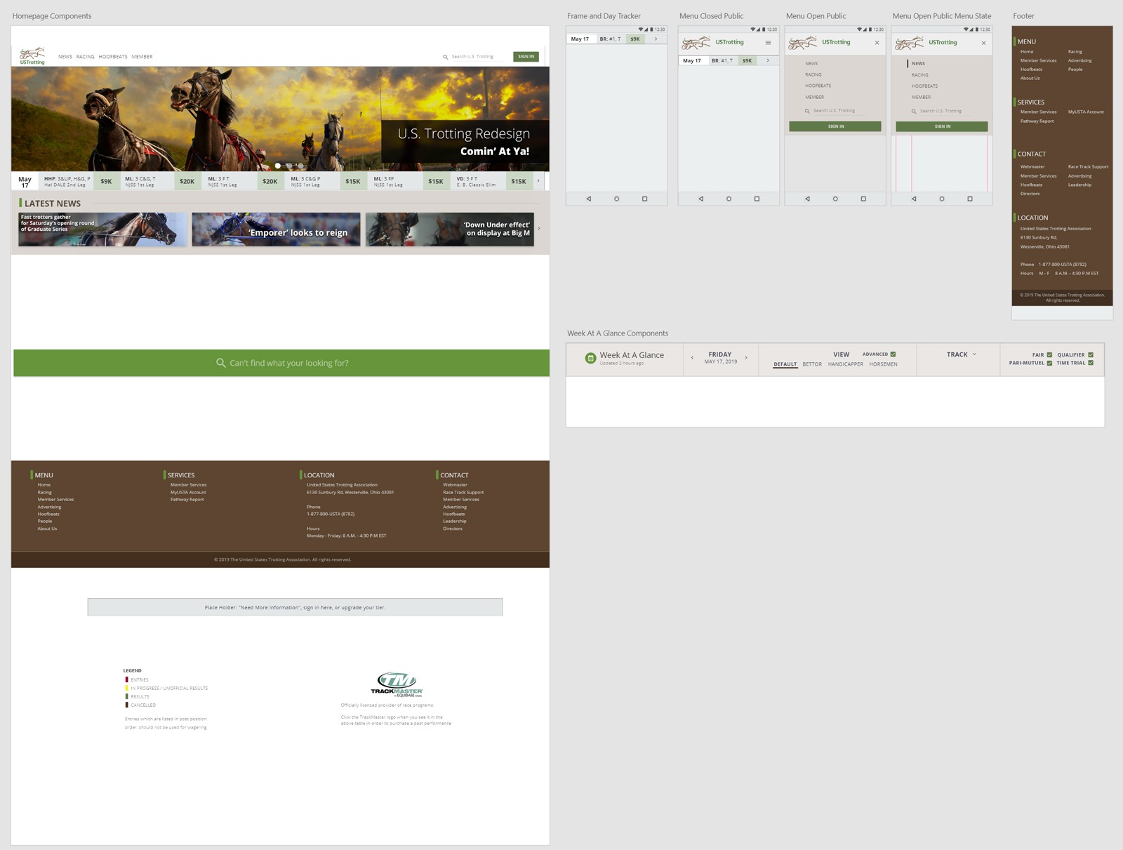Go to next day after Friday May 17
The image size is (1123, 850).
click(746, 358)
